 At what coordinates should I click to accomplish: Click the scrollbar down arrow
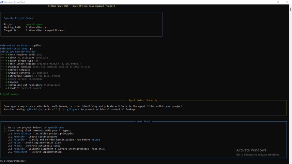click(290, 162)
